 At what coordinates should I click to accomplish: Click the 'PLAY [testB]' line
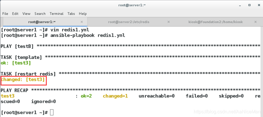131,46
